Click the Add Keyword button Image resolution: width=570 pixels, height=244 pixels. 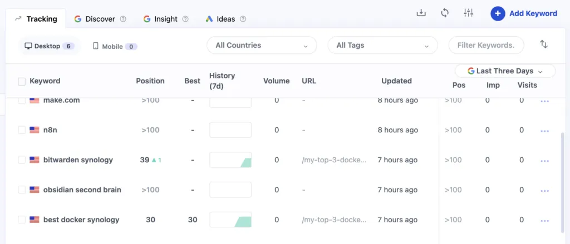point(524,13)
